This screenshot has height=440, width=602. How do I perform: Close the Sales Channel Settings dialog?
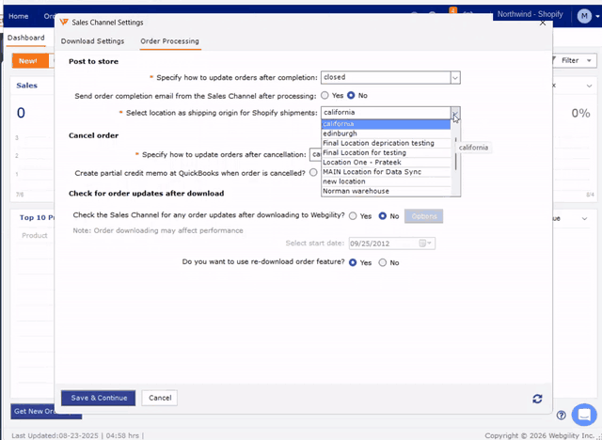click(542, 23)
